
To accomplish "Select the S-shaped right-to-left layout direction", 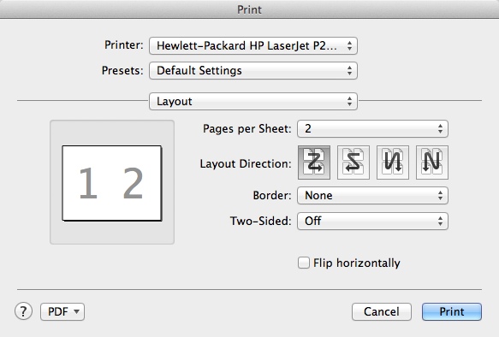I will click(353, 163).
